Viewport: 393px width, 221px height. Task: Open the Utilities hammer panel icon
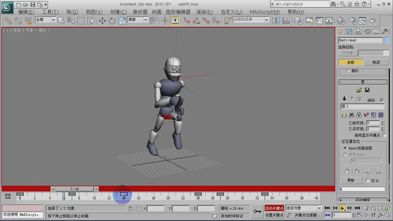pos(384,31)
